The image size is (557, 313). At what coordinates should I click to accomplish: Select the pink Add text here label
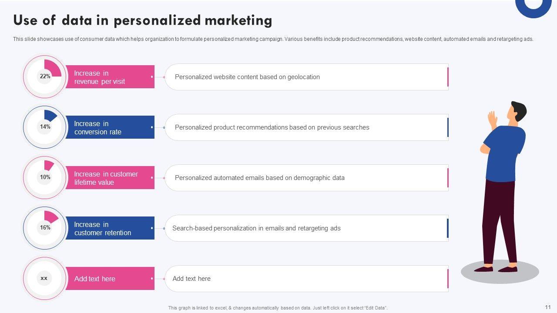coord(110,279)
